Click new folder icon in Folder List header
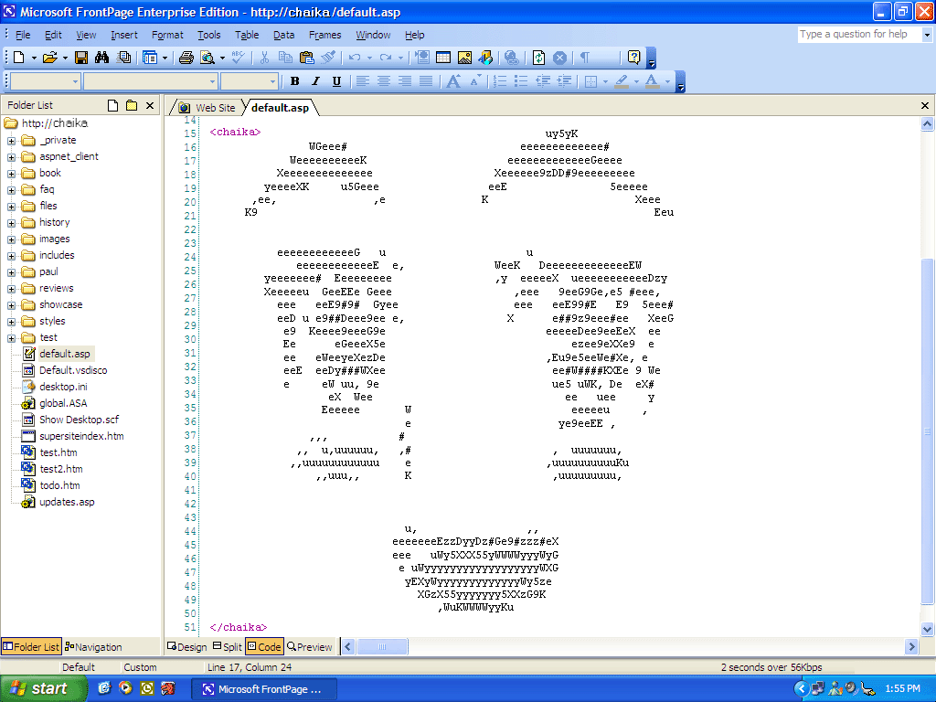The image size is (936, 702). coord(132,106)
